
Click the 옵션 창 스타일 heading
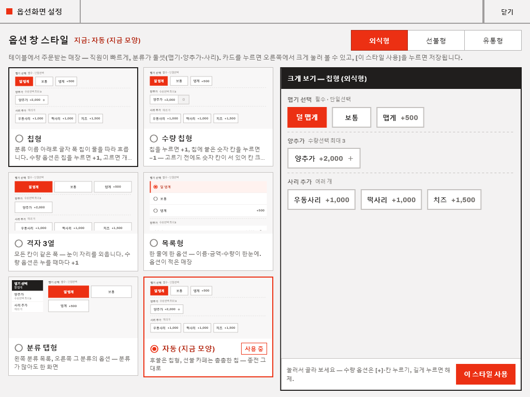pos(38,40)
